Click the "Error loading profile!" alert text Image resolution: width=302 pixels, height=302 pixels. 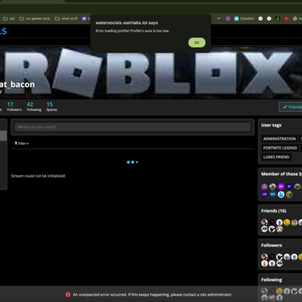[x=132, y=31]
